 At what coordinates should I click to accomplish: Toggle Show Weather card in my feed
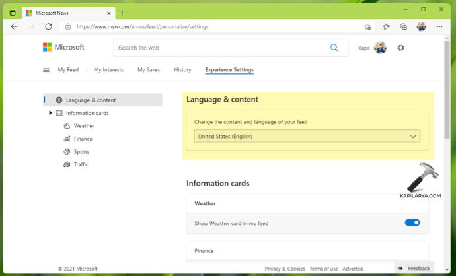412,223
